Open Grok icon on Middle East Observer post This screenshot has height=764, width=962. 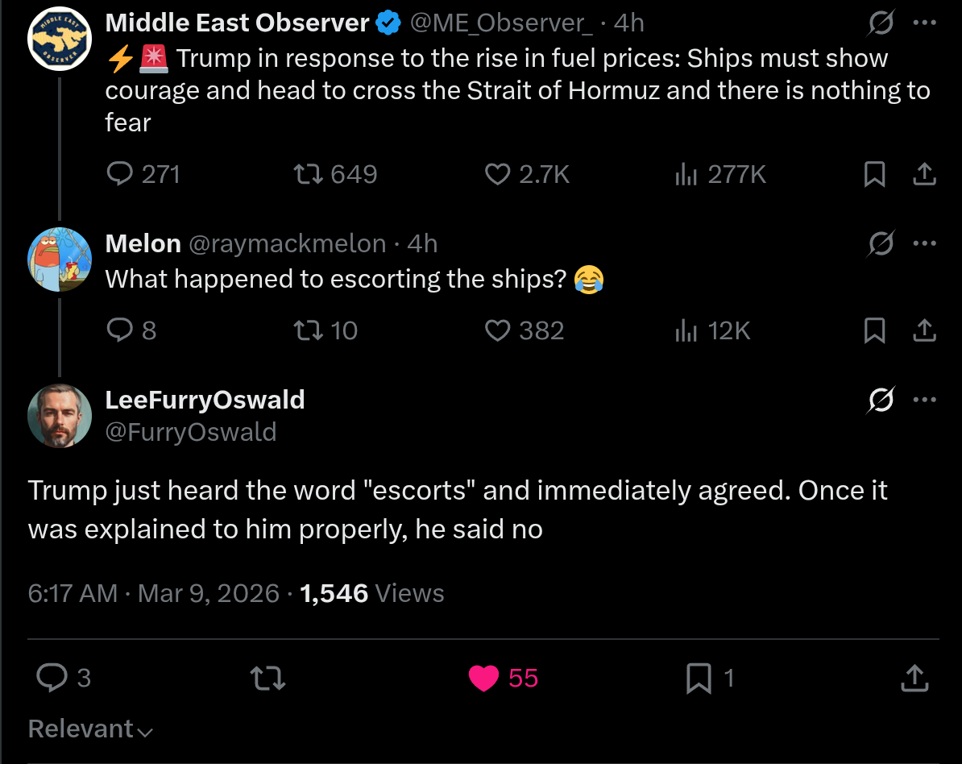point(881,23)
